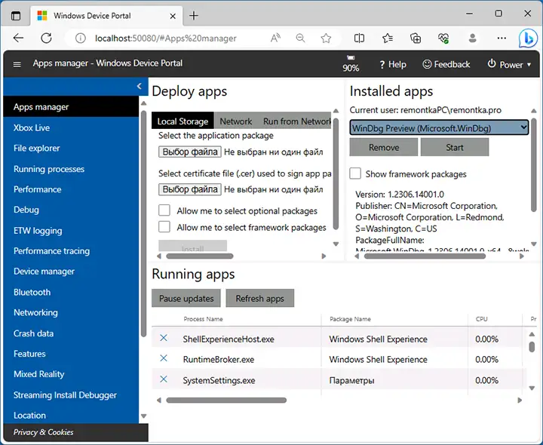Viewport: 543px width, 445px height.
Task: Open the browser profile icon
Action: (472, 38)
